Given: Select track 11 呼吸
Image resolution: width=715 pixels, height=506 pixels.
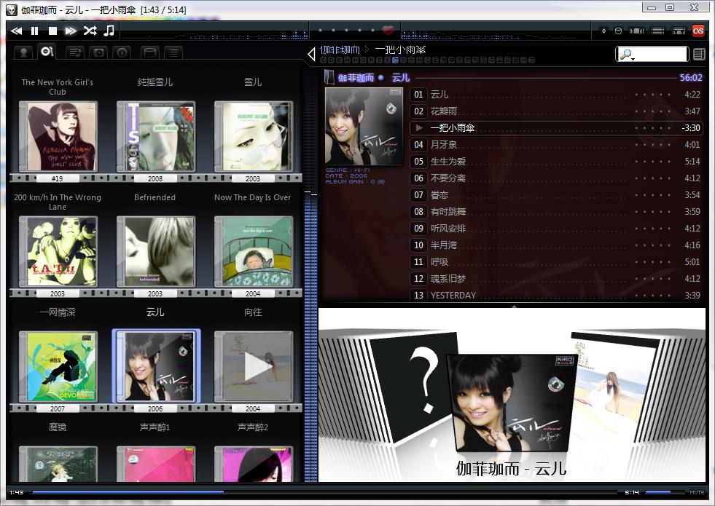Looking at the screenshot, I should coord(555,262).
